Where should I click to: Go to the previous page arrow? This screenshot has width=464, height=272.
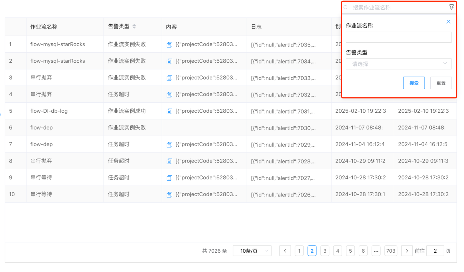coord(285,251)
